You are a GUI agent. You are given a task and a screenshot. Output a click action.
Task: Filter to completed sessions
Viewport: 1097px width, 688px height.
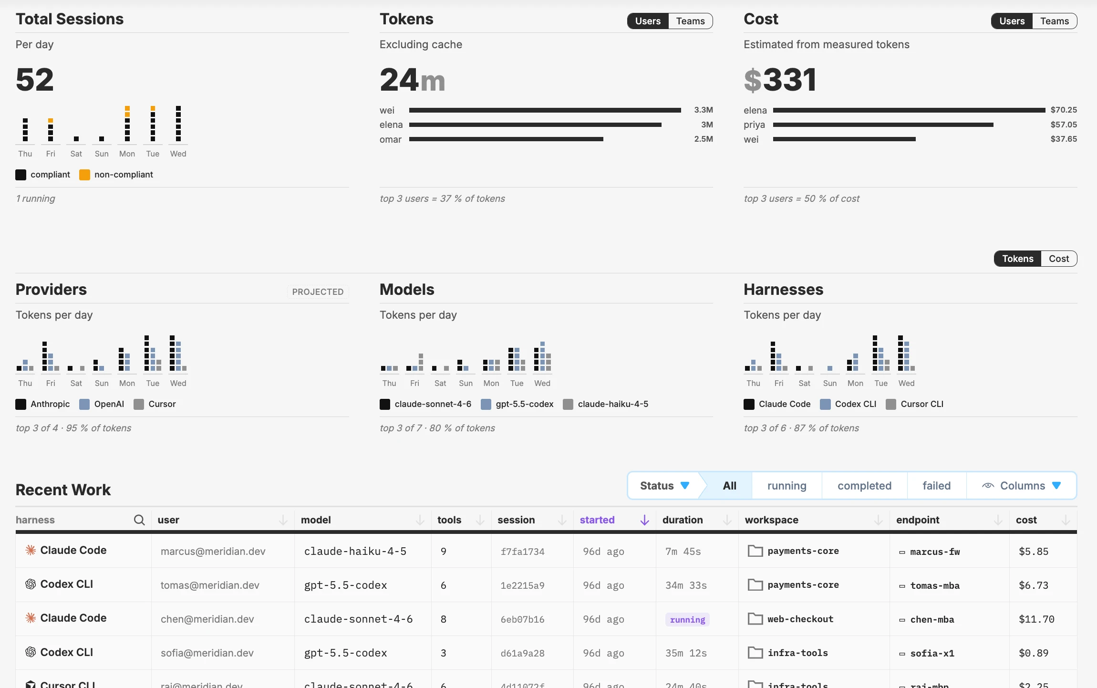click(x=864, y=486)
